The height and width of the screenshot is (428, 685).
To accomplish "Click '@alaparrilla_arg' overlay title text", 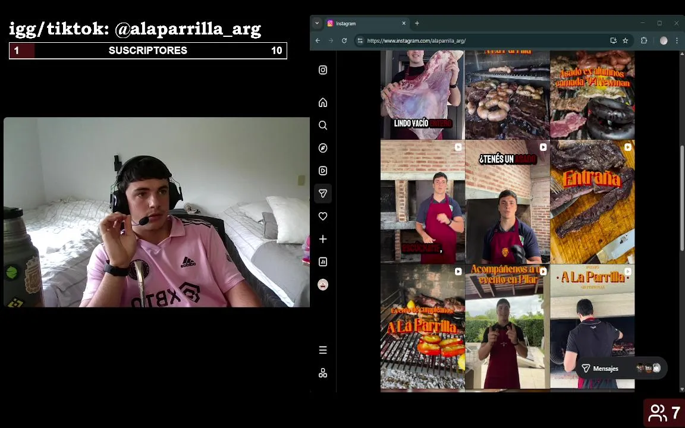I will 188,29.
